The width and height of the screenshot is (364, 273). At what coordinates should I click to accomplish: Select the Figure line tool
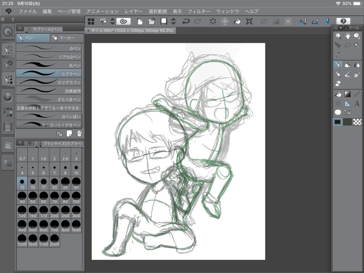click(357, 94)
